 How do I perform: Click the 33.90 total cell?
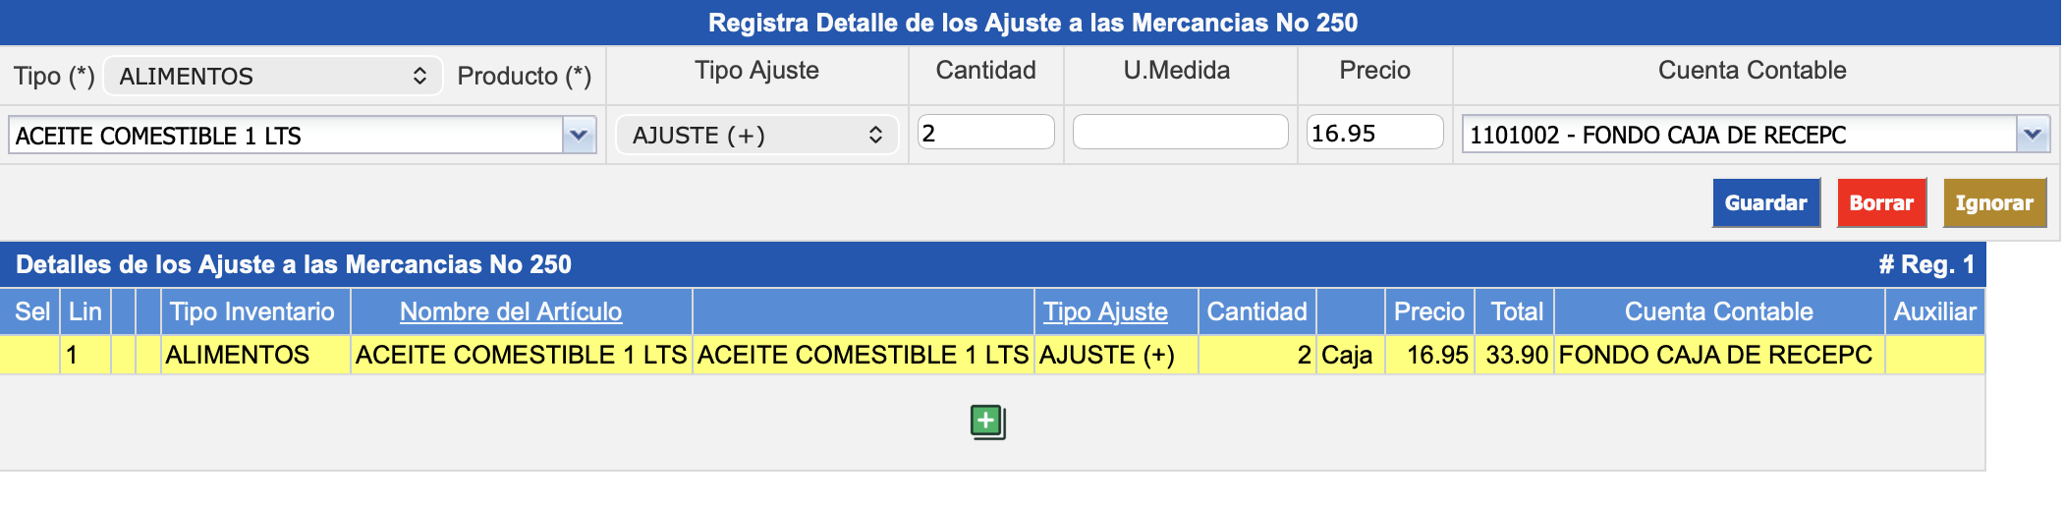point(1516,355)
